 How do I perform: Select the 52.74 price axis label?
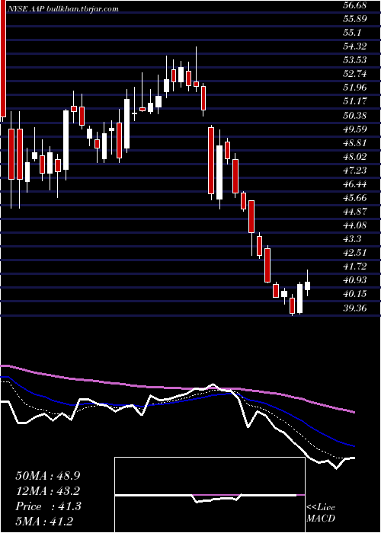[x=354, y=74]
